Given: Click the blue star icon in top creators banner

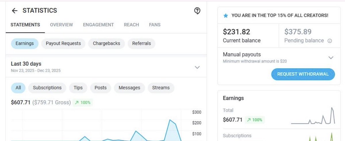Looking at the screenshot, I should pos(226,15).
